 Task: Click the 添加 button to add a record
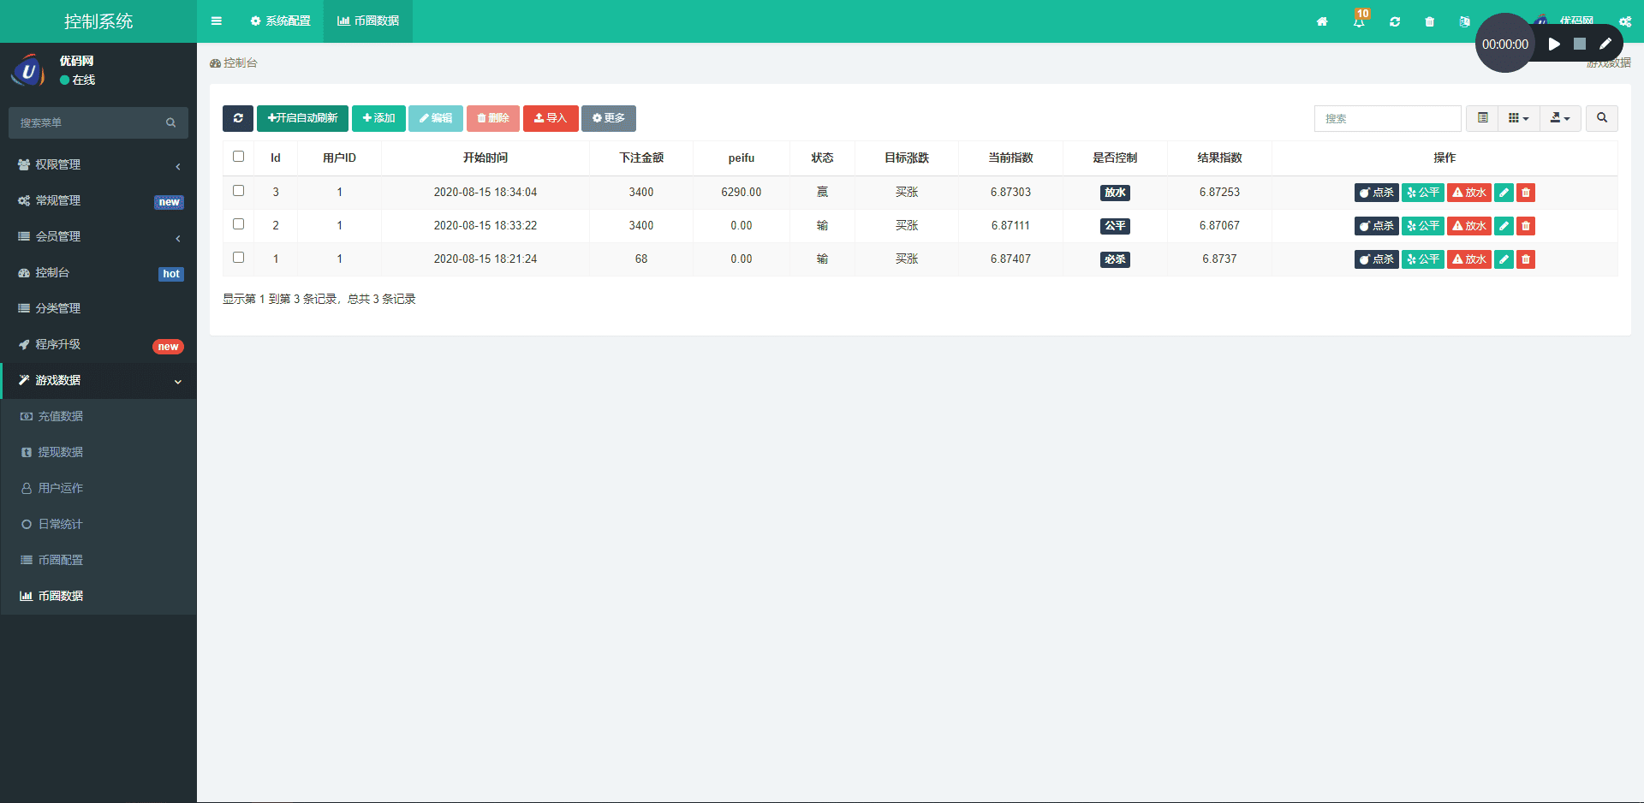coord(378,118)
